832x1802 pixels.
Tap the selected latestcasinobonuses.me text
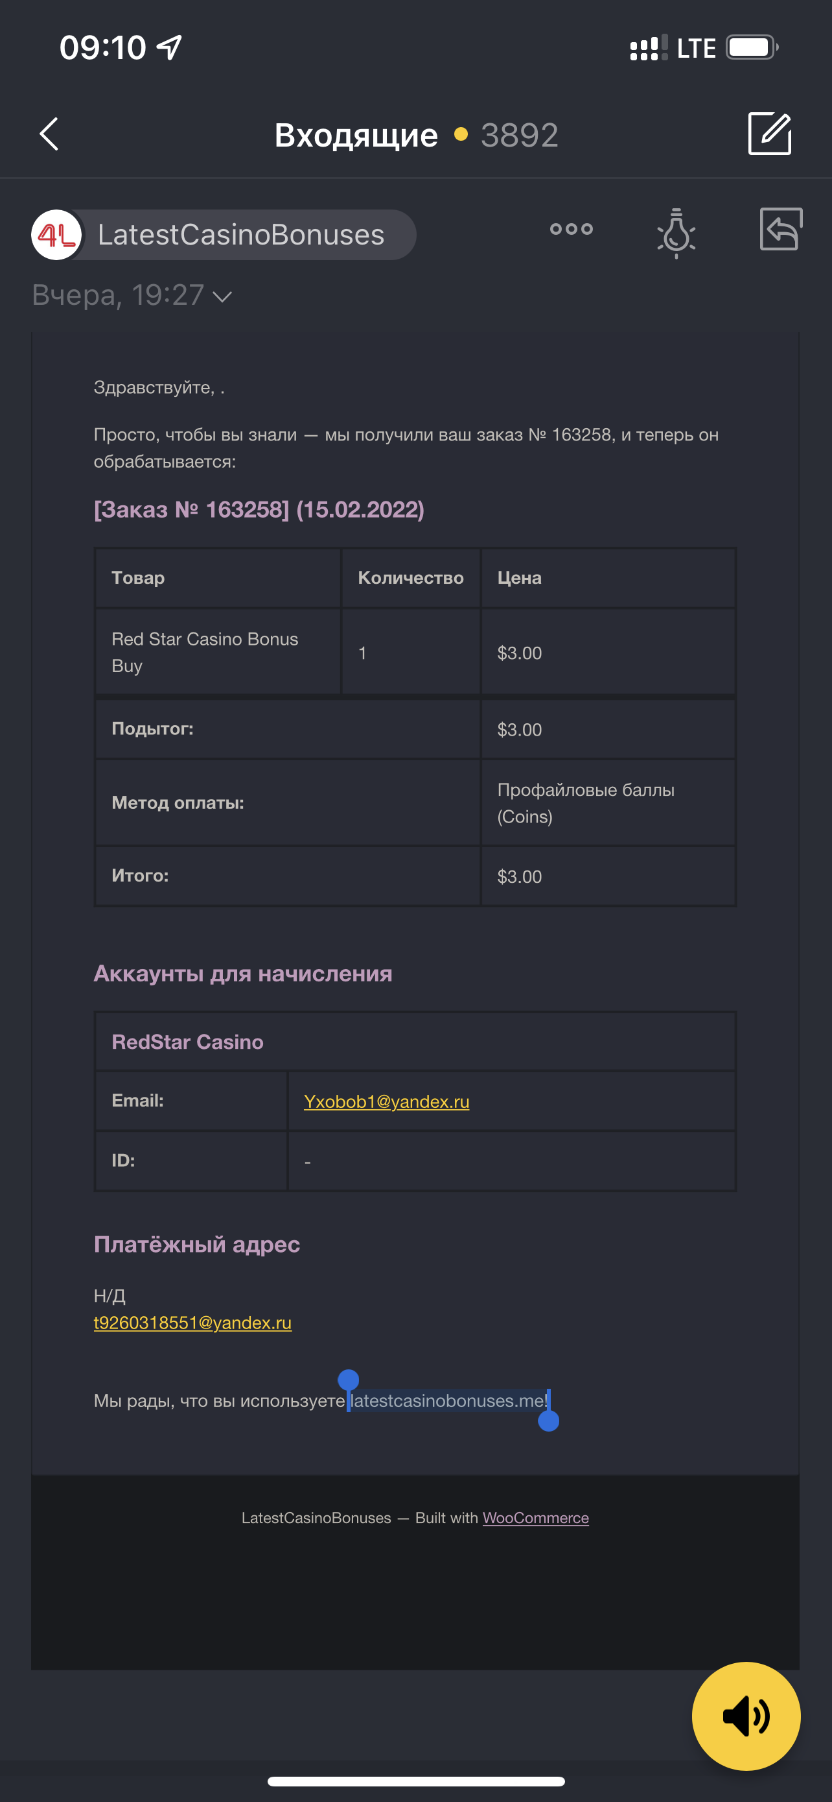pos(448,1400)
